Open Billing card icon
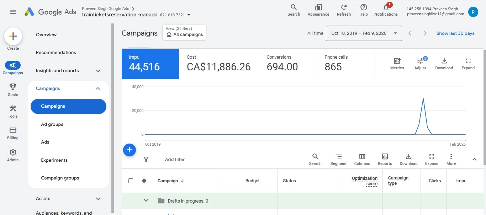 [x=13, y=130]
